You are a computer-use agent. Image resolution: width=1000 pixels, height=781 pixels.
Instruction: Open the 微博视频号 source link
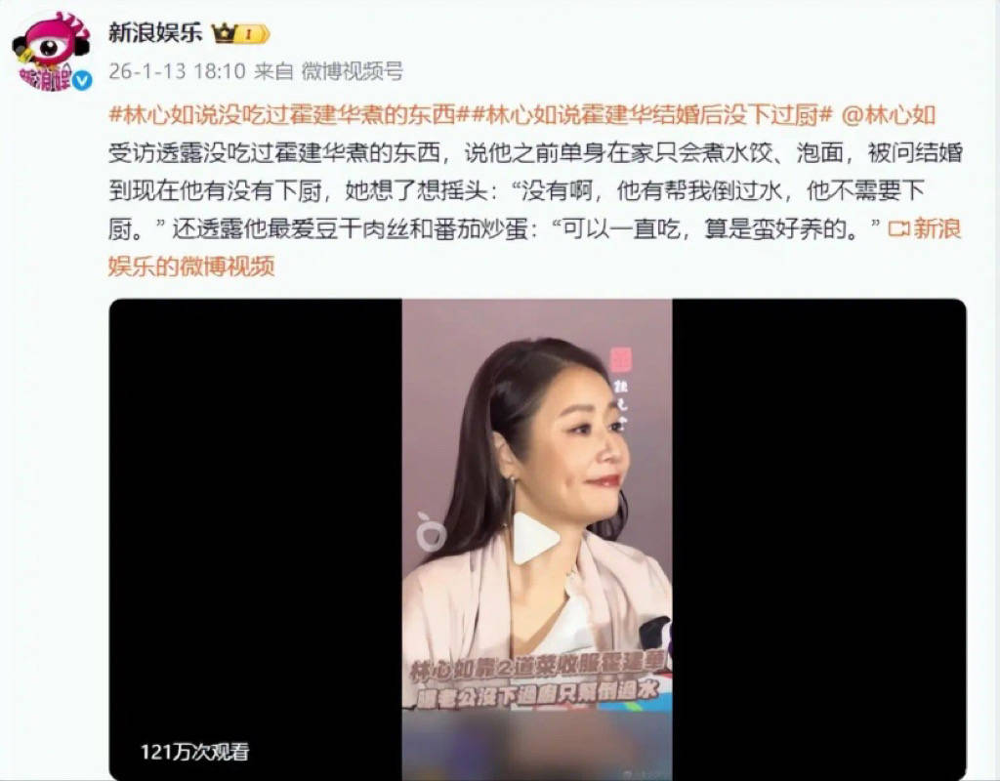352,70
